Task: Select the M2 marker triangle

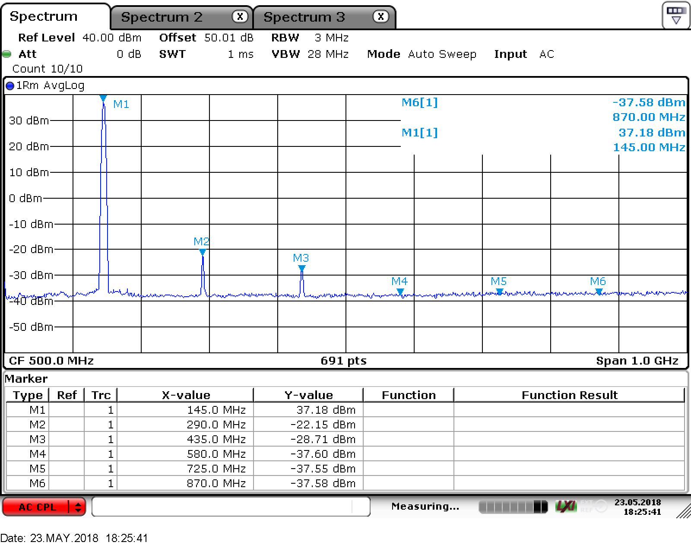Action: click(203, 252)
